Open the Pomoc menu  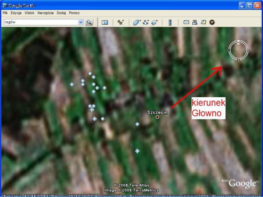pyautogui.click(x=74, y=13)
